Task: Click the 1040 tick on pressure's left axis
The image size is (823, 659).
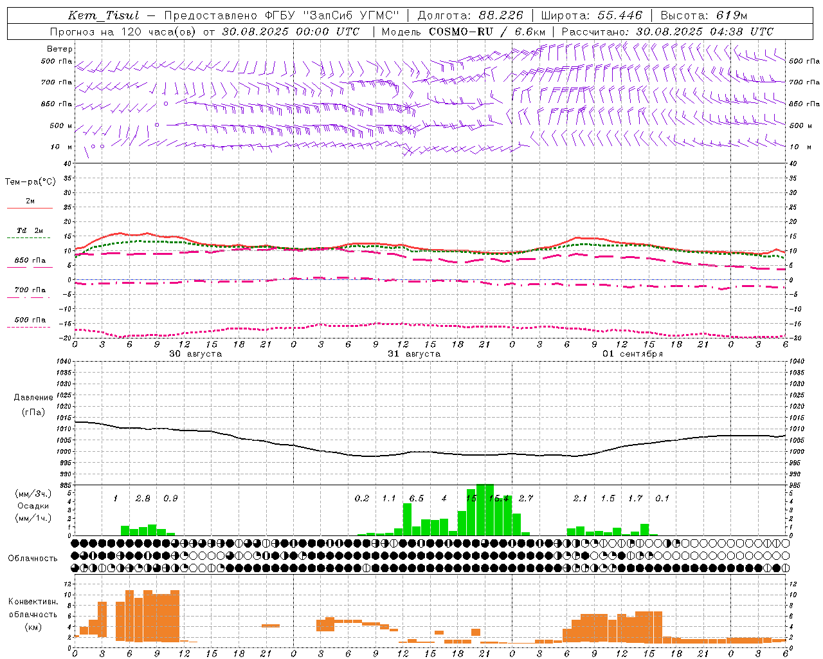Action: point(64,361)
